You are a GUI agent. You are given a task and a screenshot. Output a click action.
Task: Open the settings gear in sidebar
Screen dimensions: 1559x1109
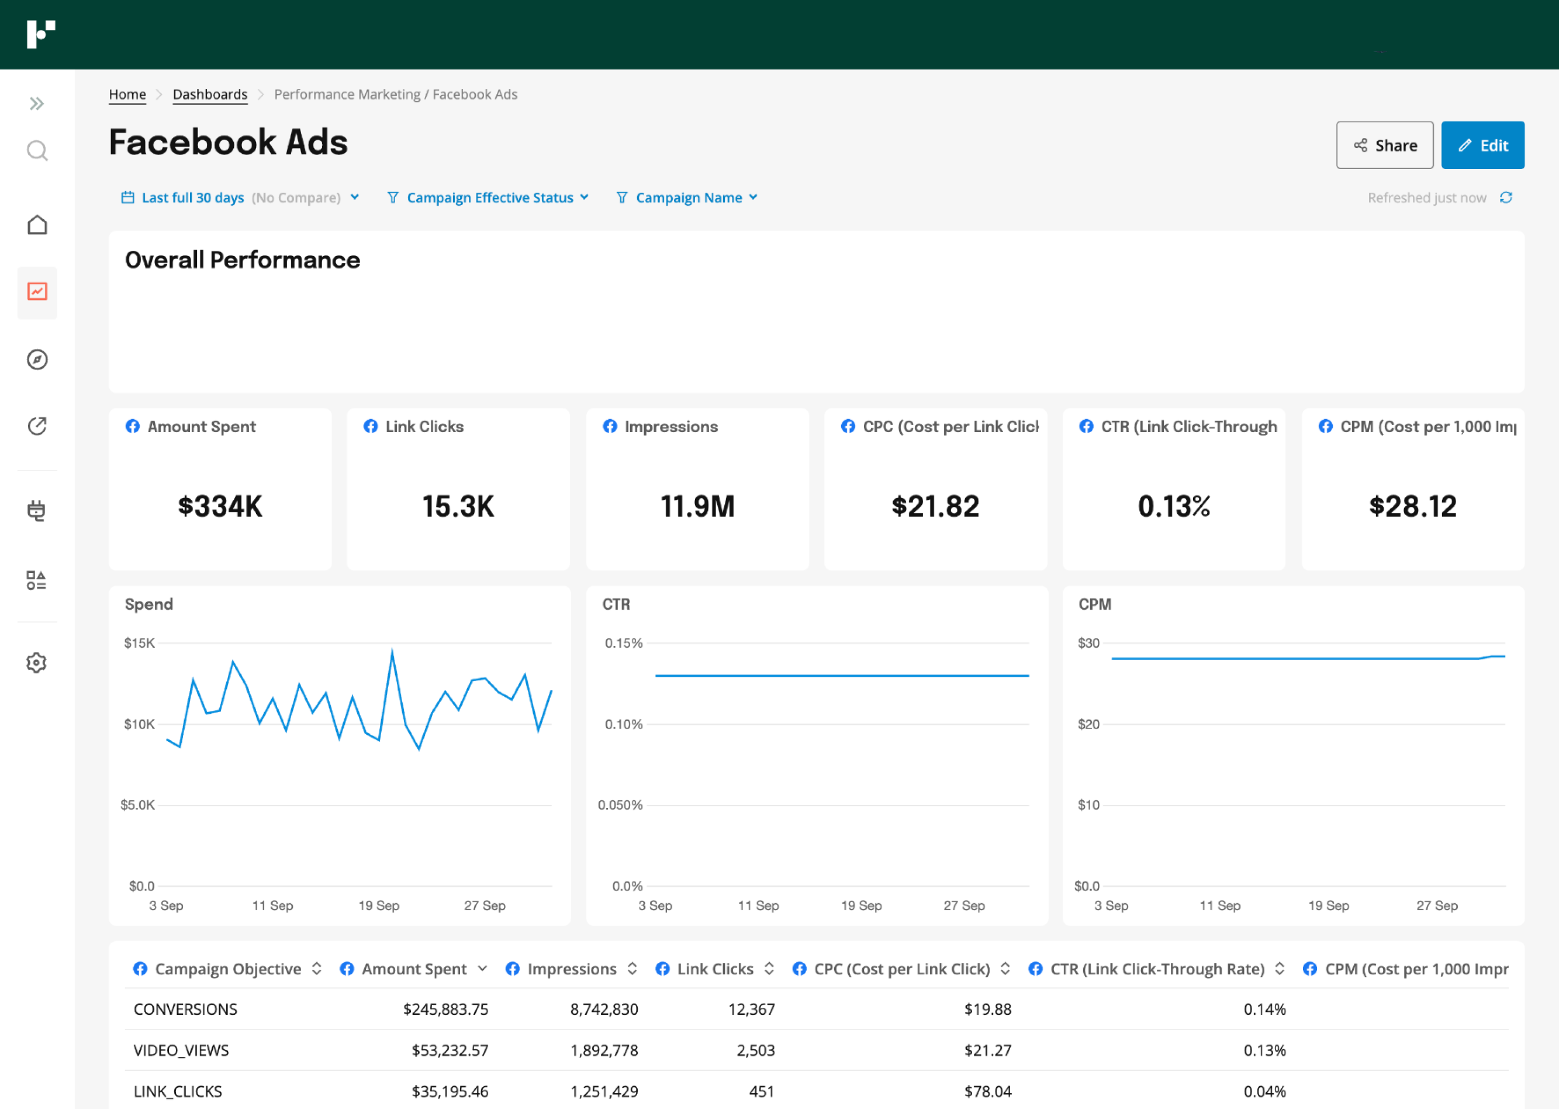37,662
